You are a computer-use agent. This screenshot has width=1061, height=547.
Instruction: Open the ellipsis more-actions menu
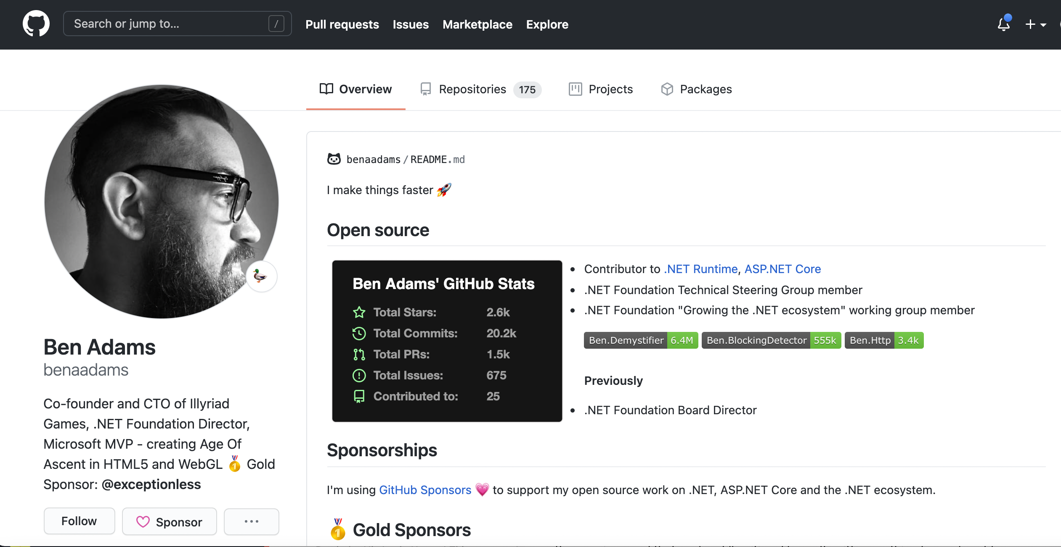click(251, 522)
